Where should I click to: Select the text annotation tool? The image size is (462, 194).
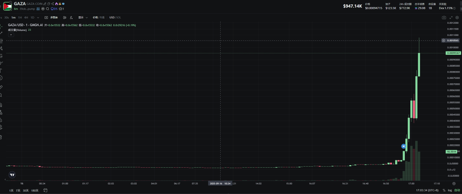pyautogui.click(x=2, y=70)
